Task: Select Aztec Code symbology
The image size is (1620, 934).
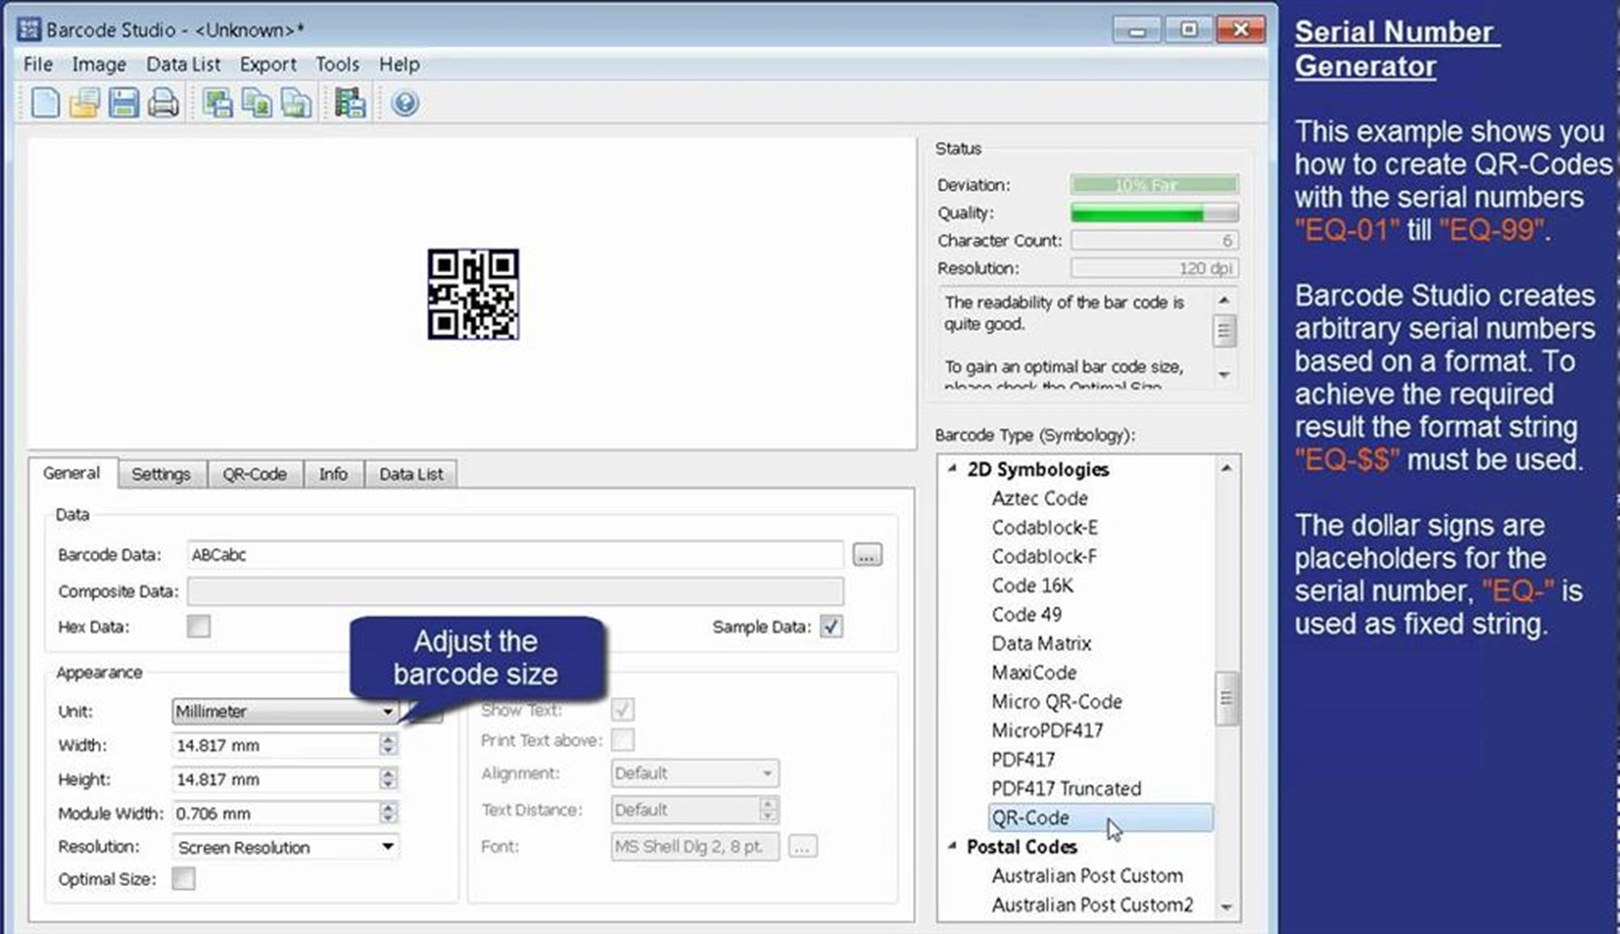Action: pyautogui.click(x=1039, y=498)
